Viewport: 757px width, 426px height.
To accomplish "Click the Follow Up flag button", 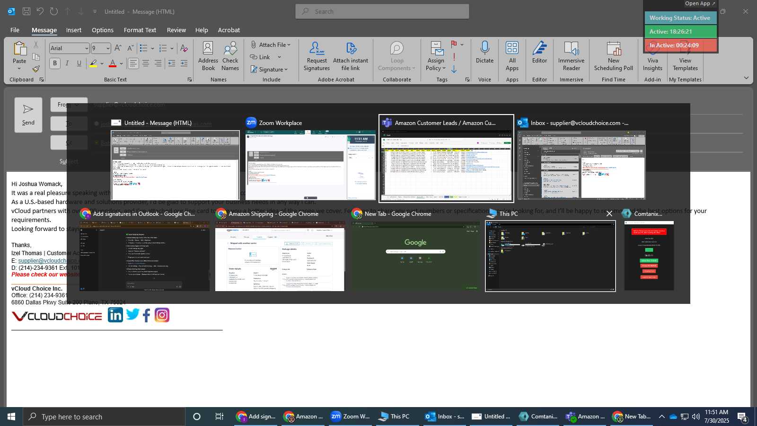I will pyautogui.click(x=454, y=44).
